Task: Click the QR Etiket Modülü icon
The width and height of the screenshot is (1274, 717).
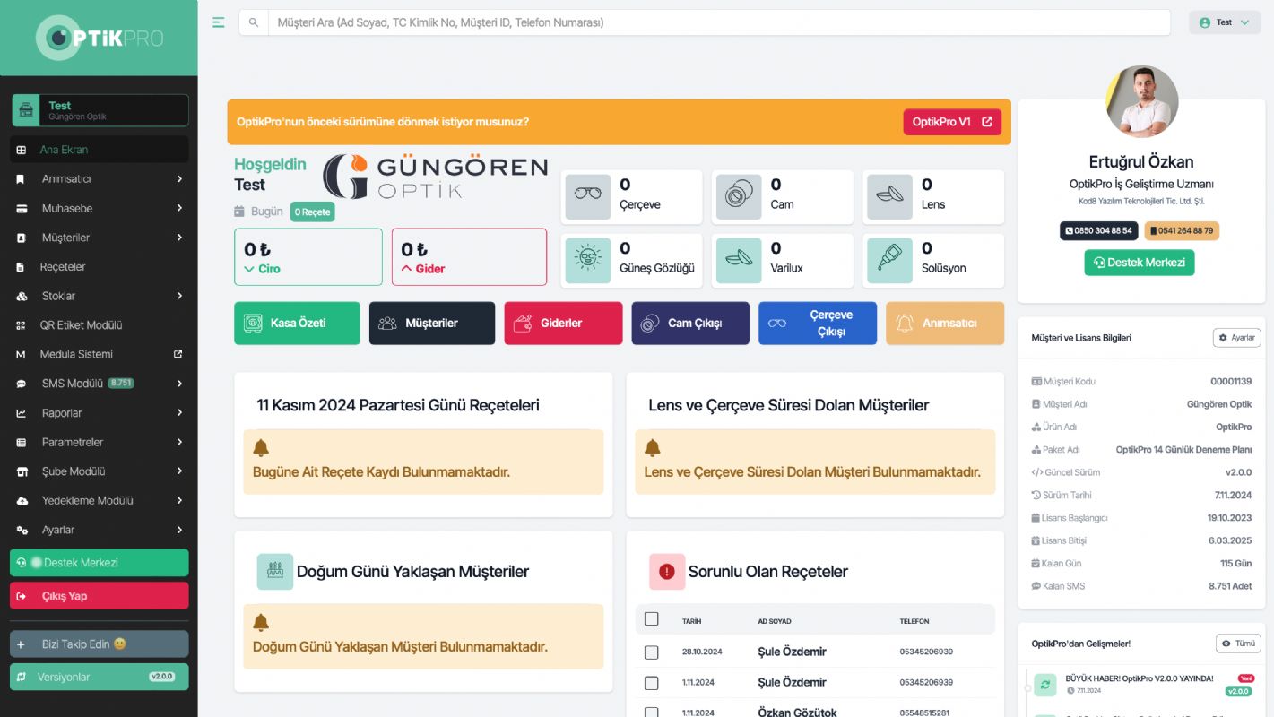Action: point(22,325)
